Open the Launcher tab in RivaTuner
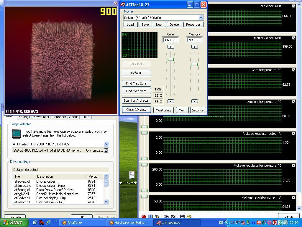 59,117
